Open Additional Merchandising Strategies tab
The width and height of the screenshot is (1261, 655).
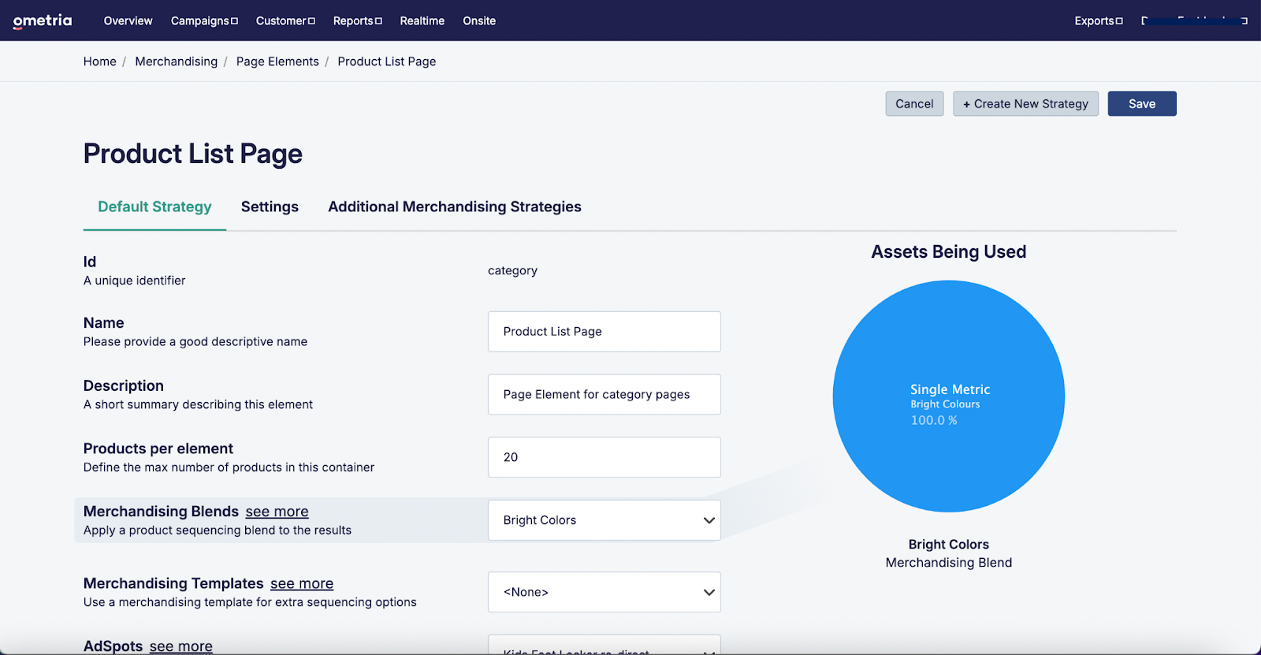455,207
